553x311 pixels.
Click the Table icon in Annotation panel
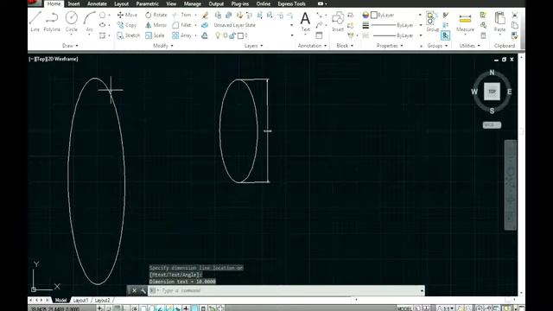pyautogui.click(x=319, y=35)
